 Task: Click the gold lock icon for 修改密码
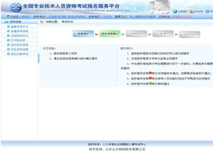191,12
